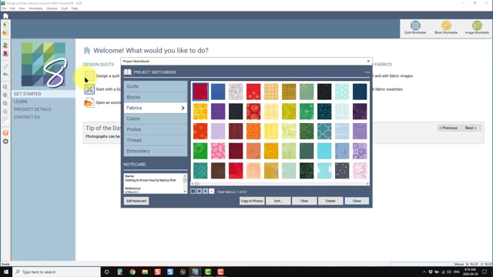493x277 pixels.
Task: Select the brown fabric swatch in bottom row
Action: (218, 171)
